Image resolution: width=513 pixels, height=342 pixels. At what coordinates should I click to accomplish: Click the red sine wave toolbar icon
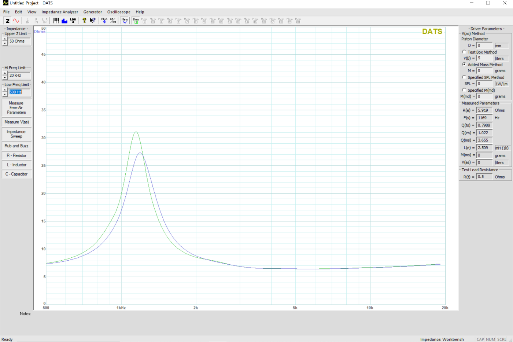pos(16,21)
